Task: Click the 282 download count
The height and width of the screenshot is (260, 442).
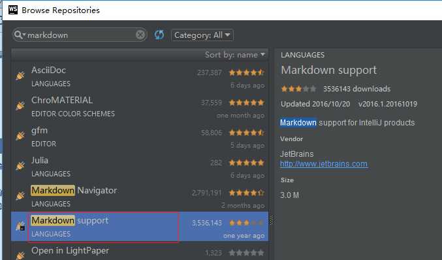Action: (216, 163)
